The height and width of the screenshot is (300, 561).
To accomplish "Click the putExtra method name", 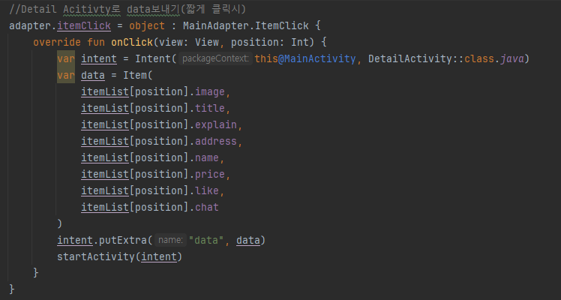I will pos(123,240).
